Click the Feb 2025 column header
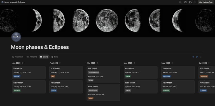 [x=54, y=63]
